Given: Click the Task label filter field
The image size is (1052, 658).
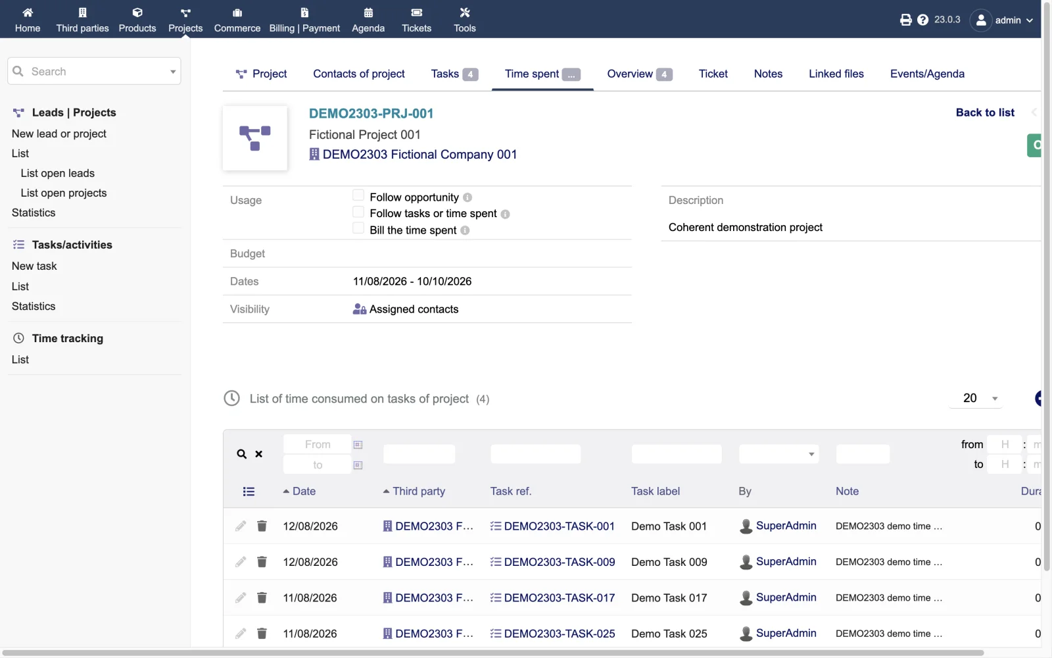Looking at the screenshot, I should click(x=677, y=454).
